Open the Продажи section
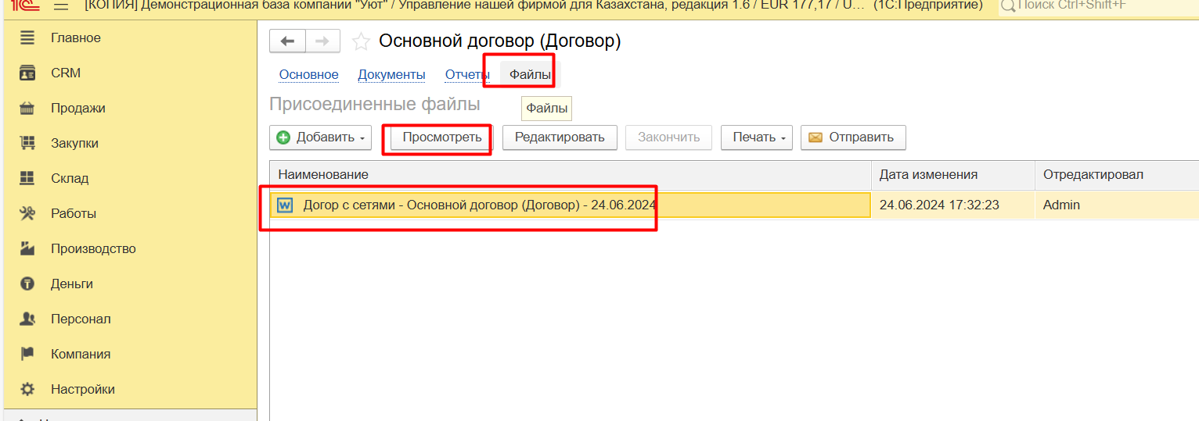Image resolution: width=1199 pixels, height=421 pixels. click(78, 109)
